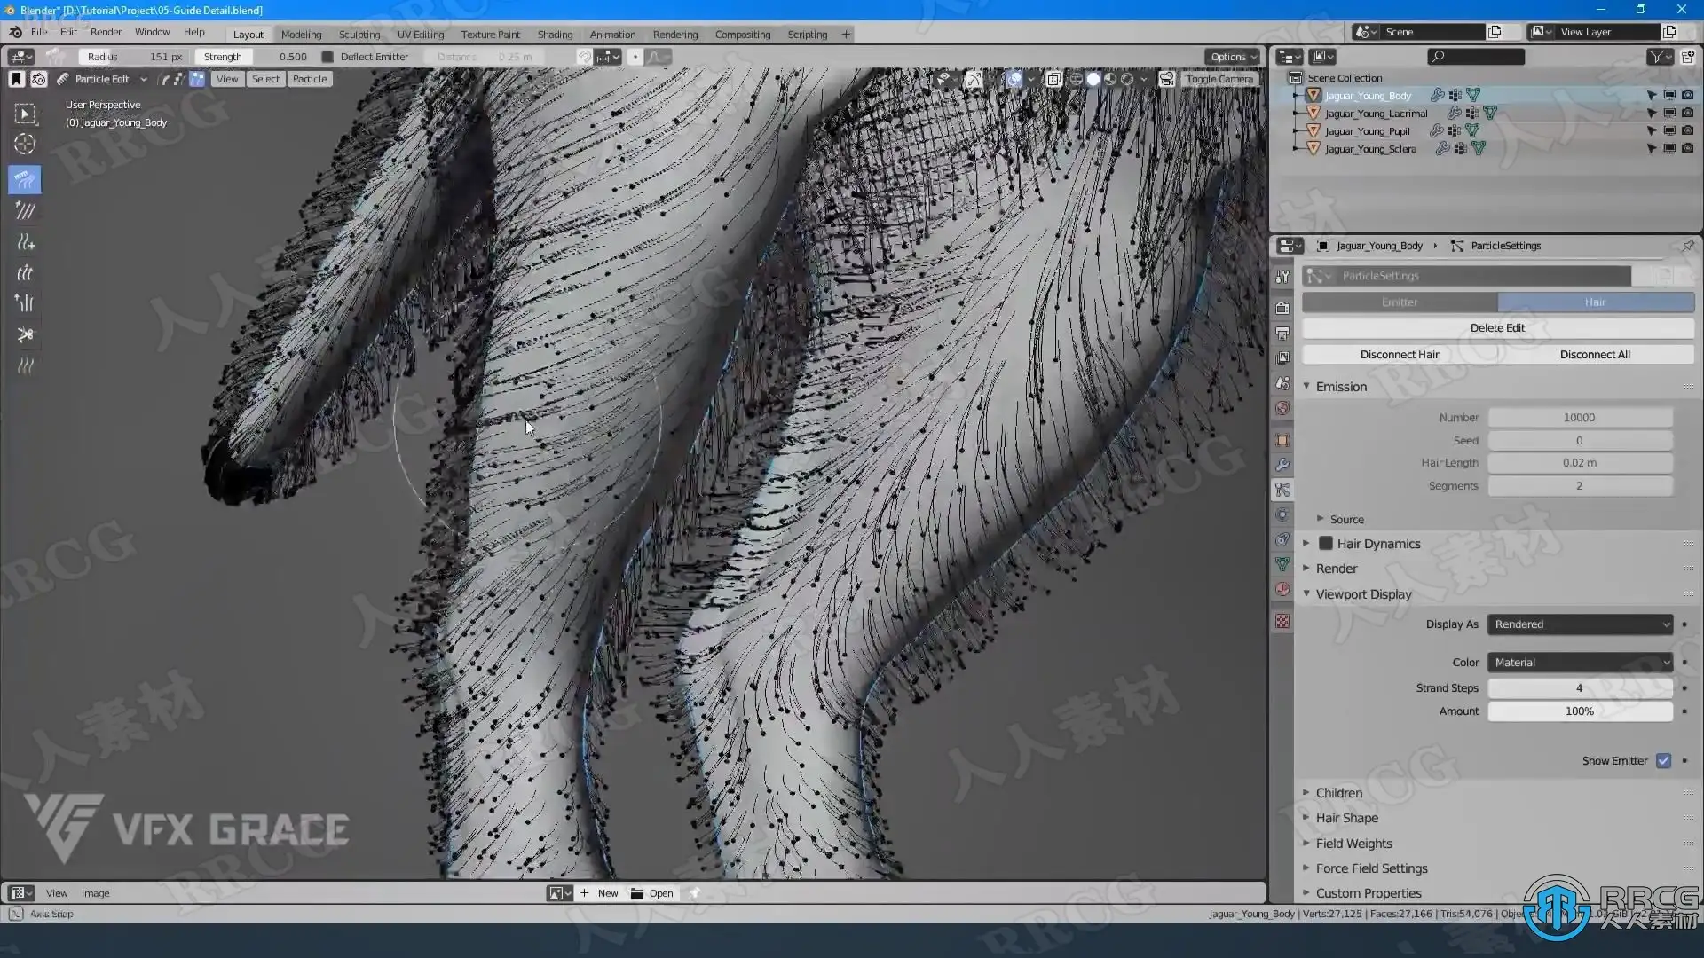Select the Smooth particle tool
Screen dimensions: 1704x958
[25, 211]
